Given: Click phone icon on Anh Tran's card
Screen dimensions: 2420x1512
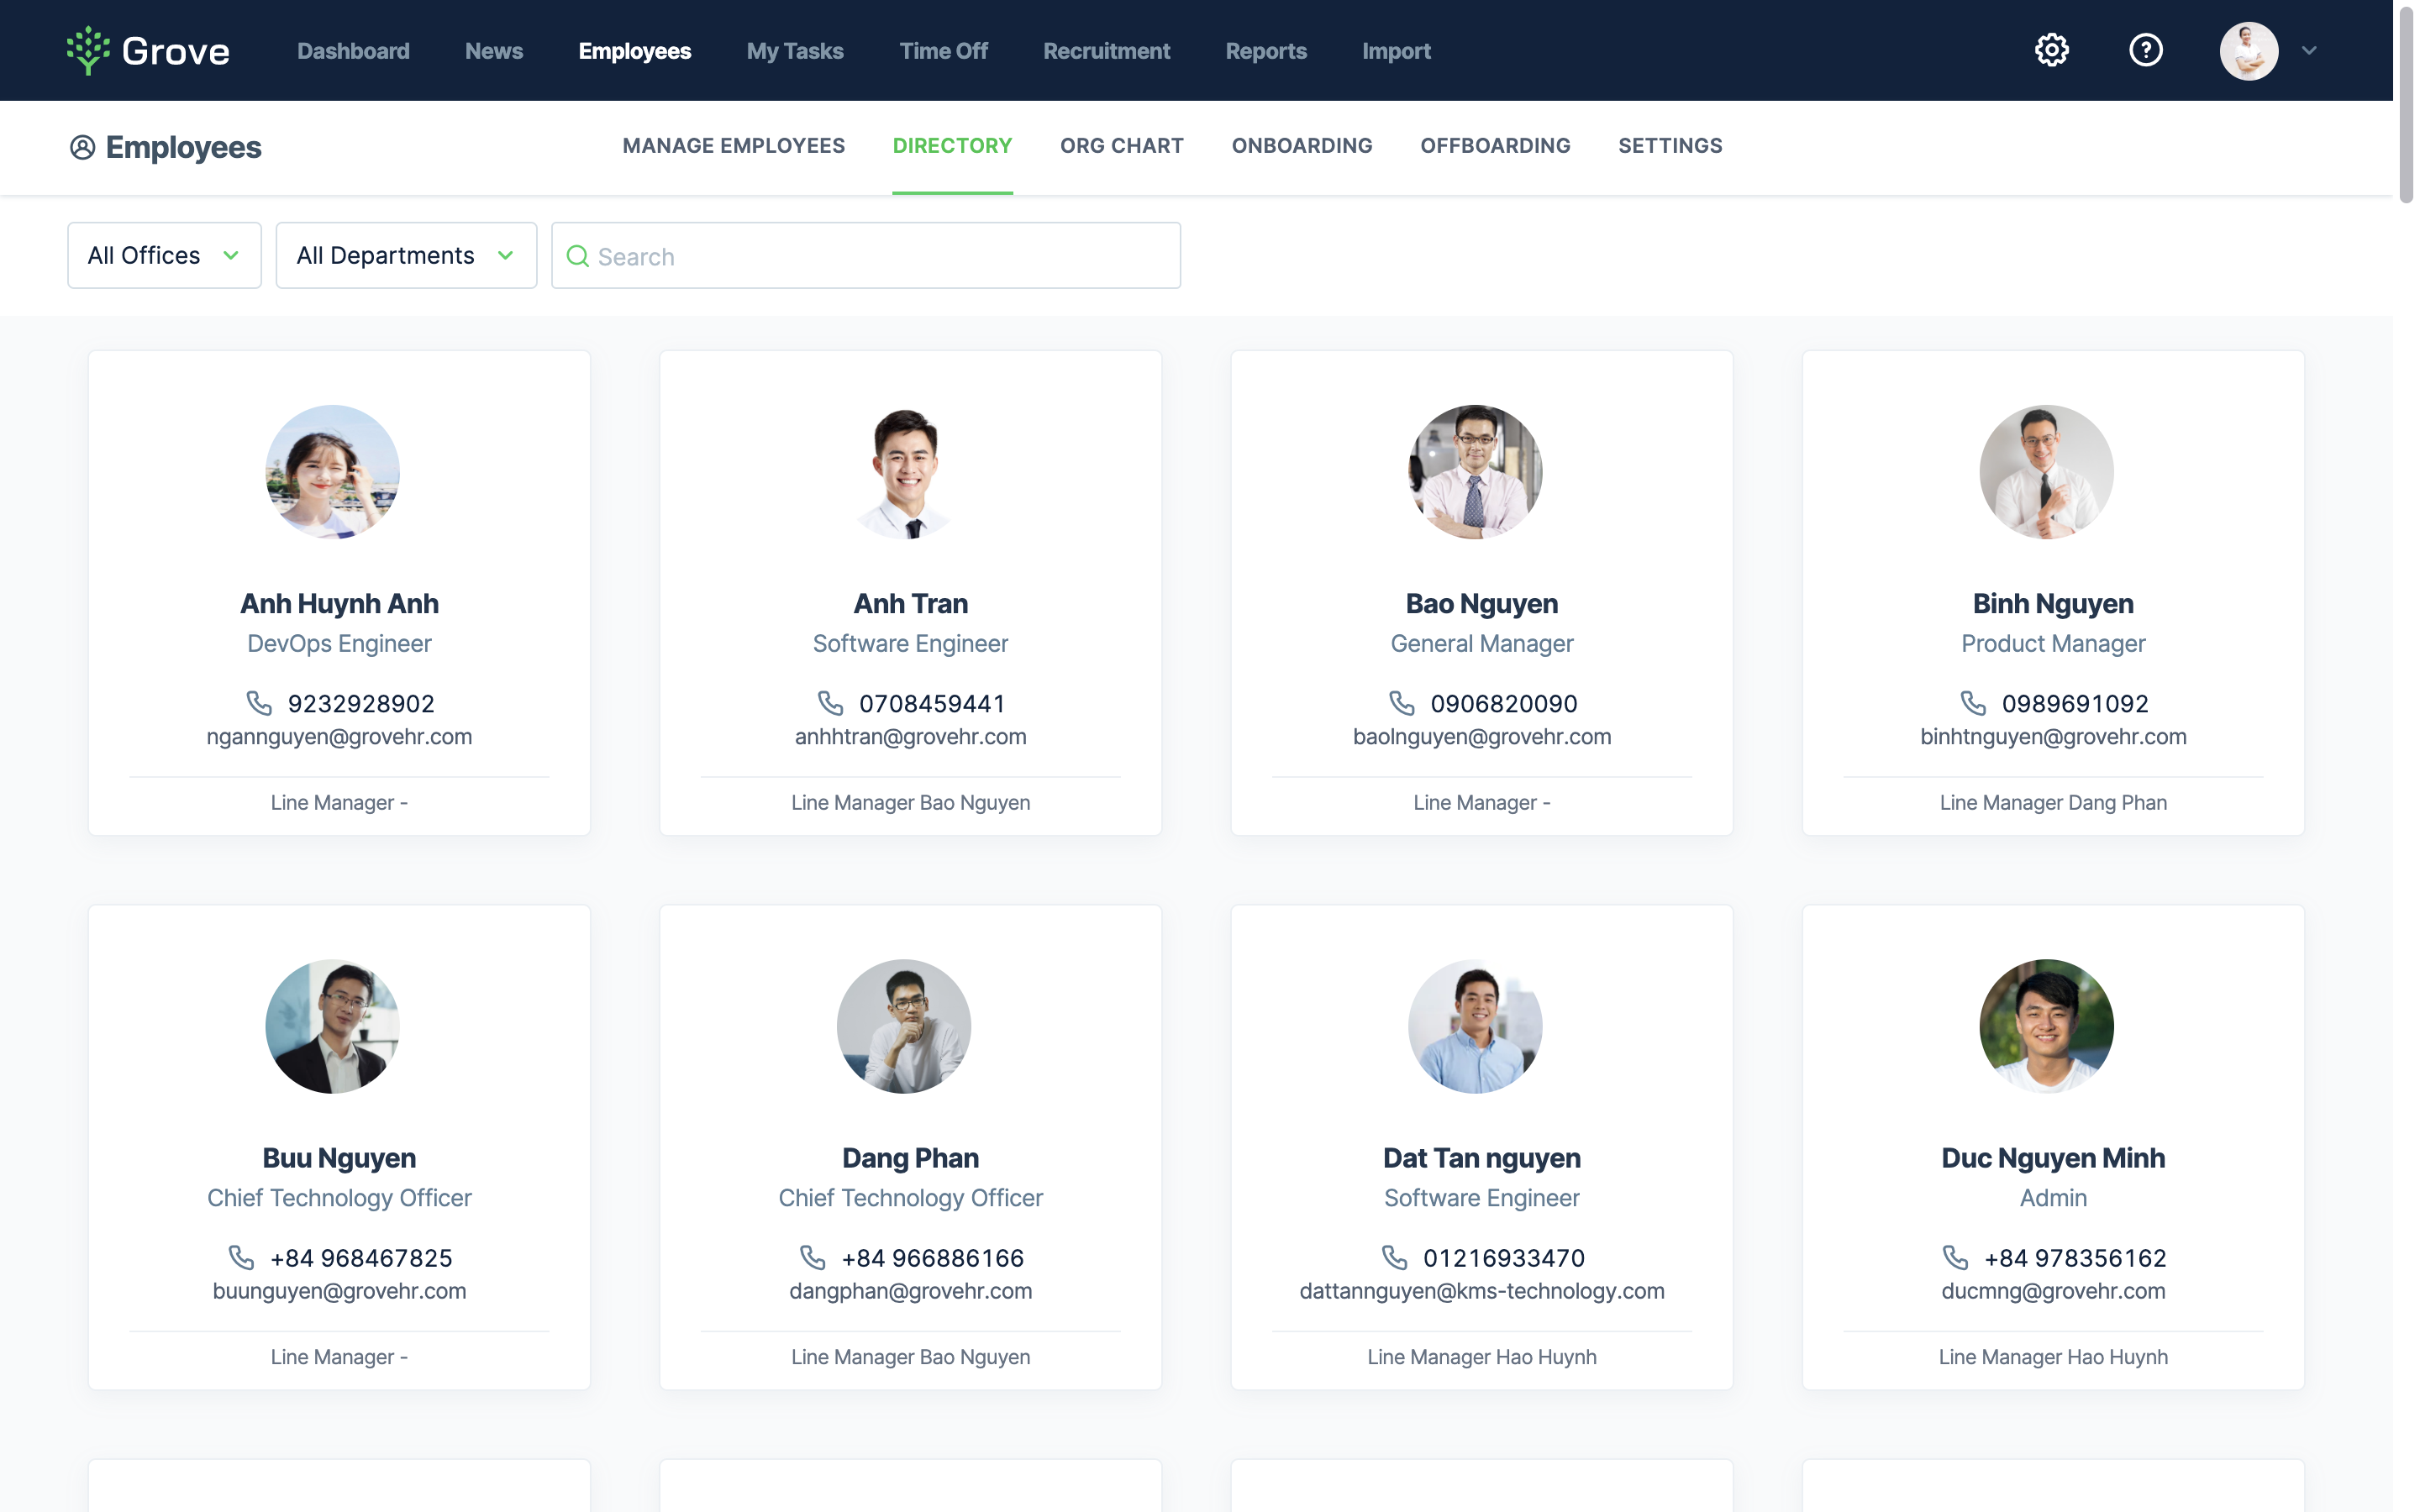Looking at the screenshot, I should (830, 703).
